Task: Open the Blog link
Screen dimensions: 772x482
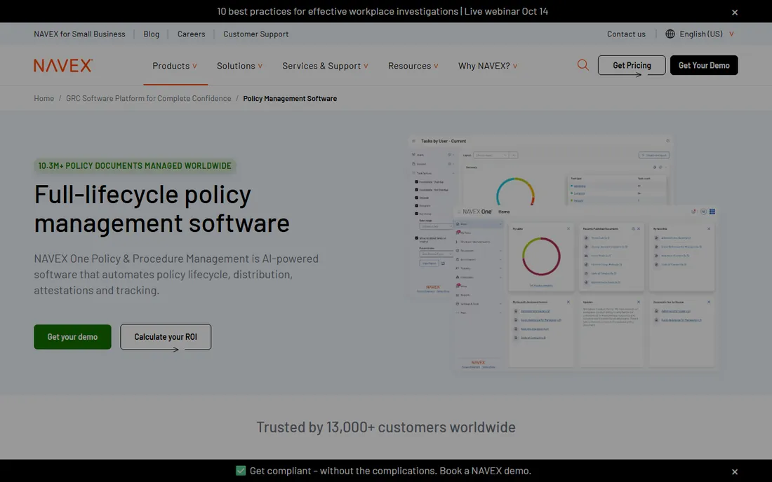Action: coord(151,34)
